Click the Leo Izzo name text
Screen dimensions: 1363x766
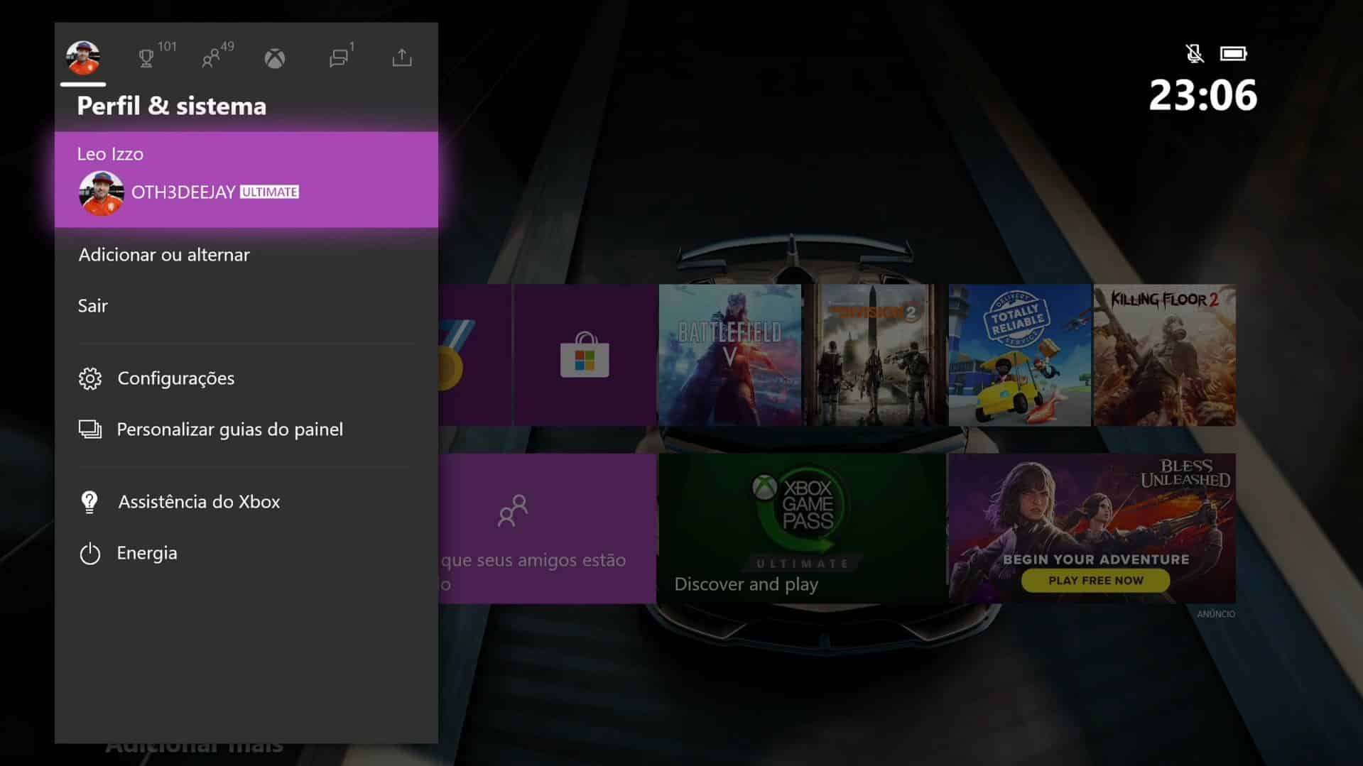(x=110, y=153)
